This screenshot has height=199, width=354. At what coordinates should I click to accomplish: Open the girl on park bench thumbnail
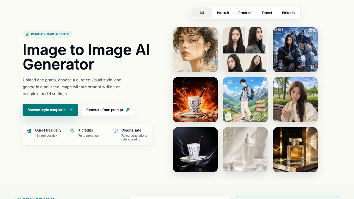[295, 100]
